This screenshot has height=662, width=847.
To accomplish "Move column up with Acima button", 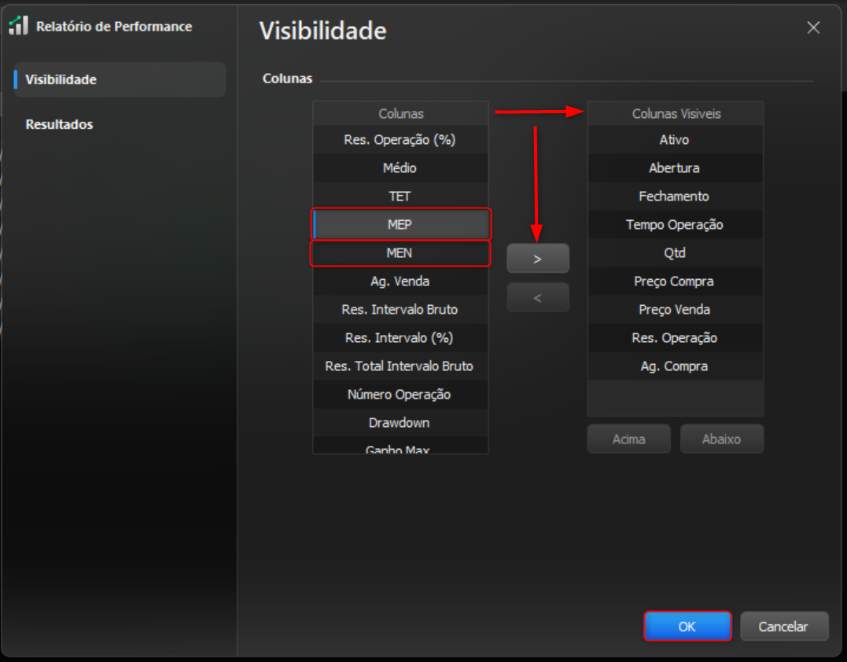I will pyautogui.click(x=629, y=439).
